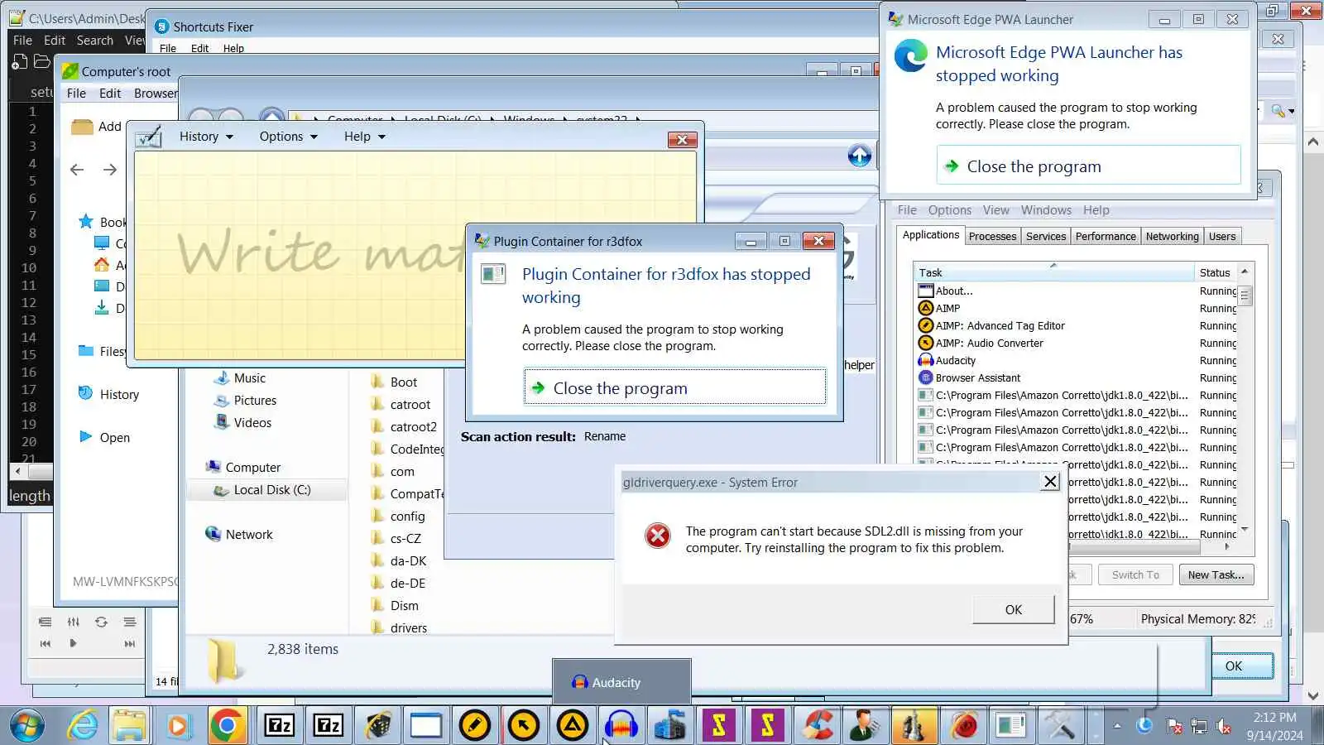Select the drivers folder in the file list
This screenshot has width=1324, height=745.
[x=408, y=628]
